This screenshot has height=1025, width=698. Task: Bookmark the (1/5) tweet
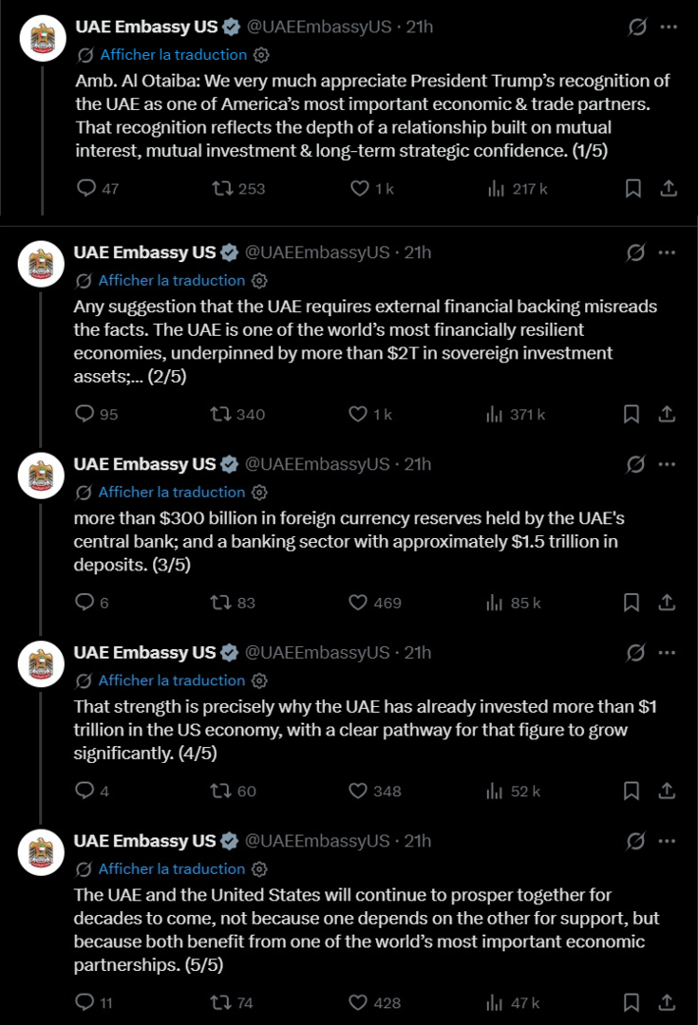click(x=632, y=189)
